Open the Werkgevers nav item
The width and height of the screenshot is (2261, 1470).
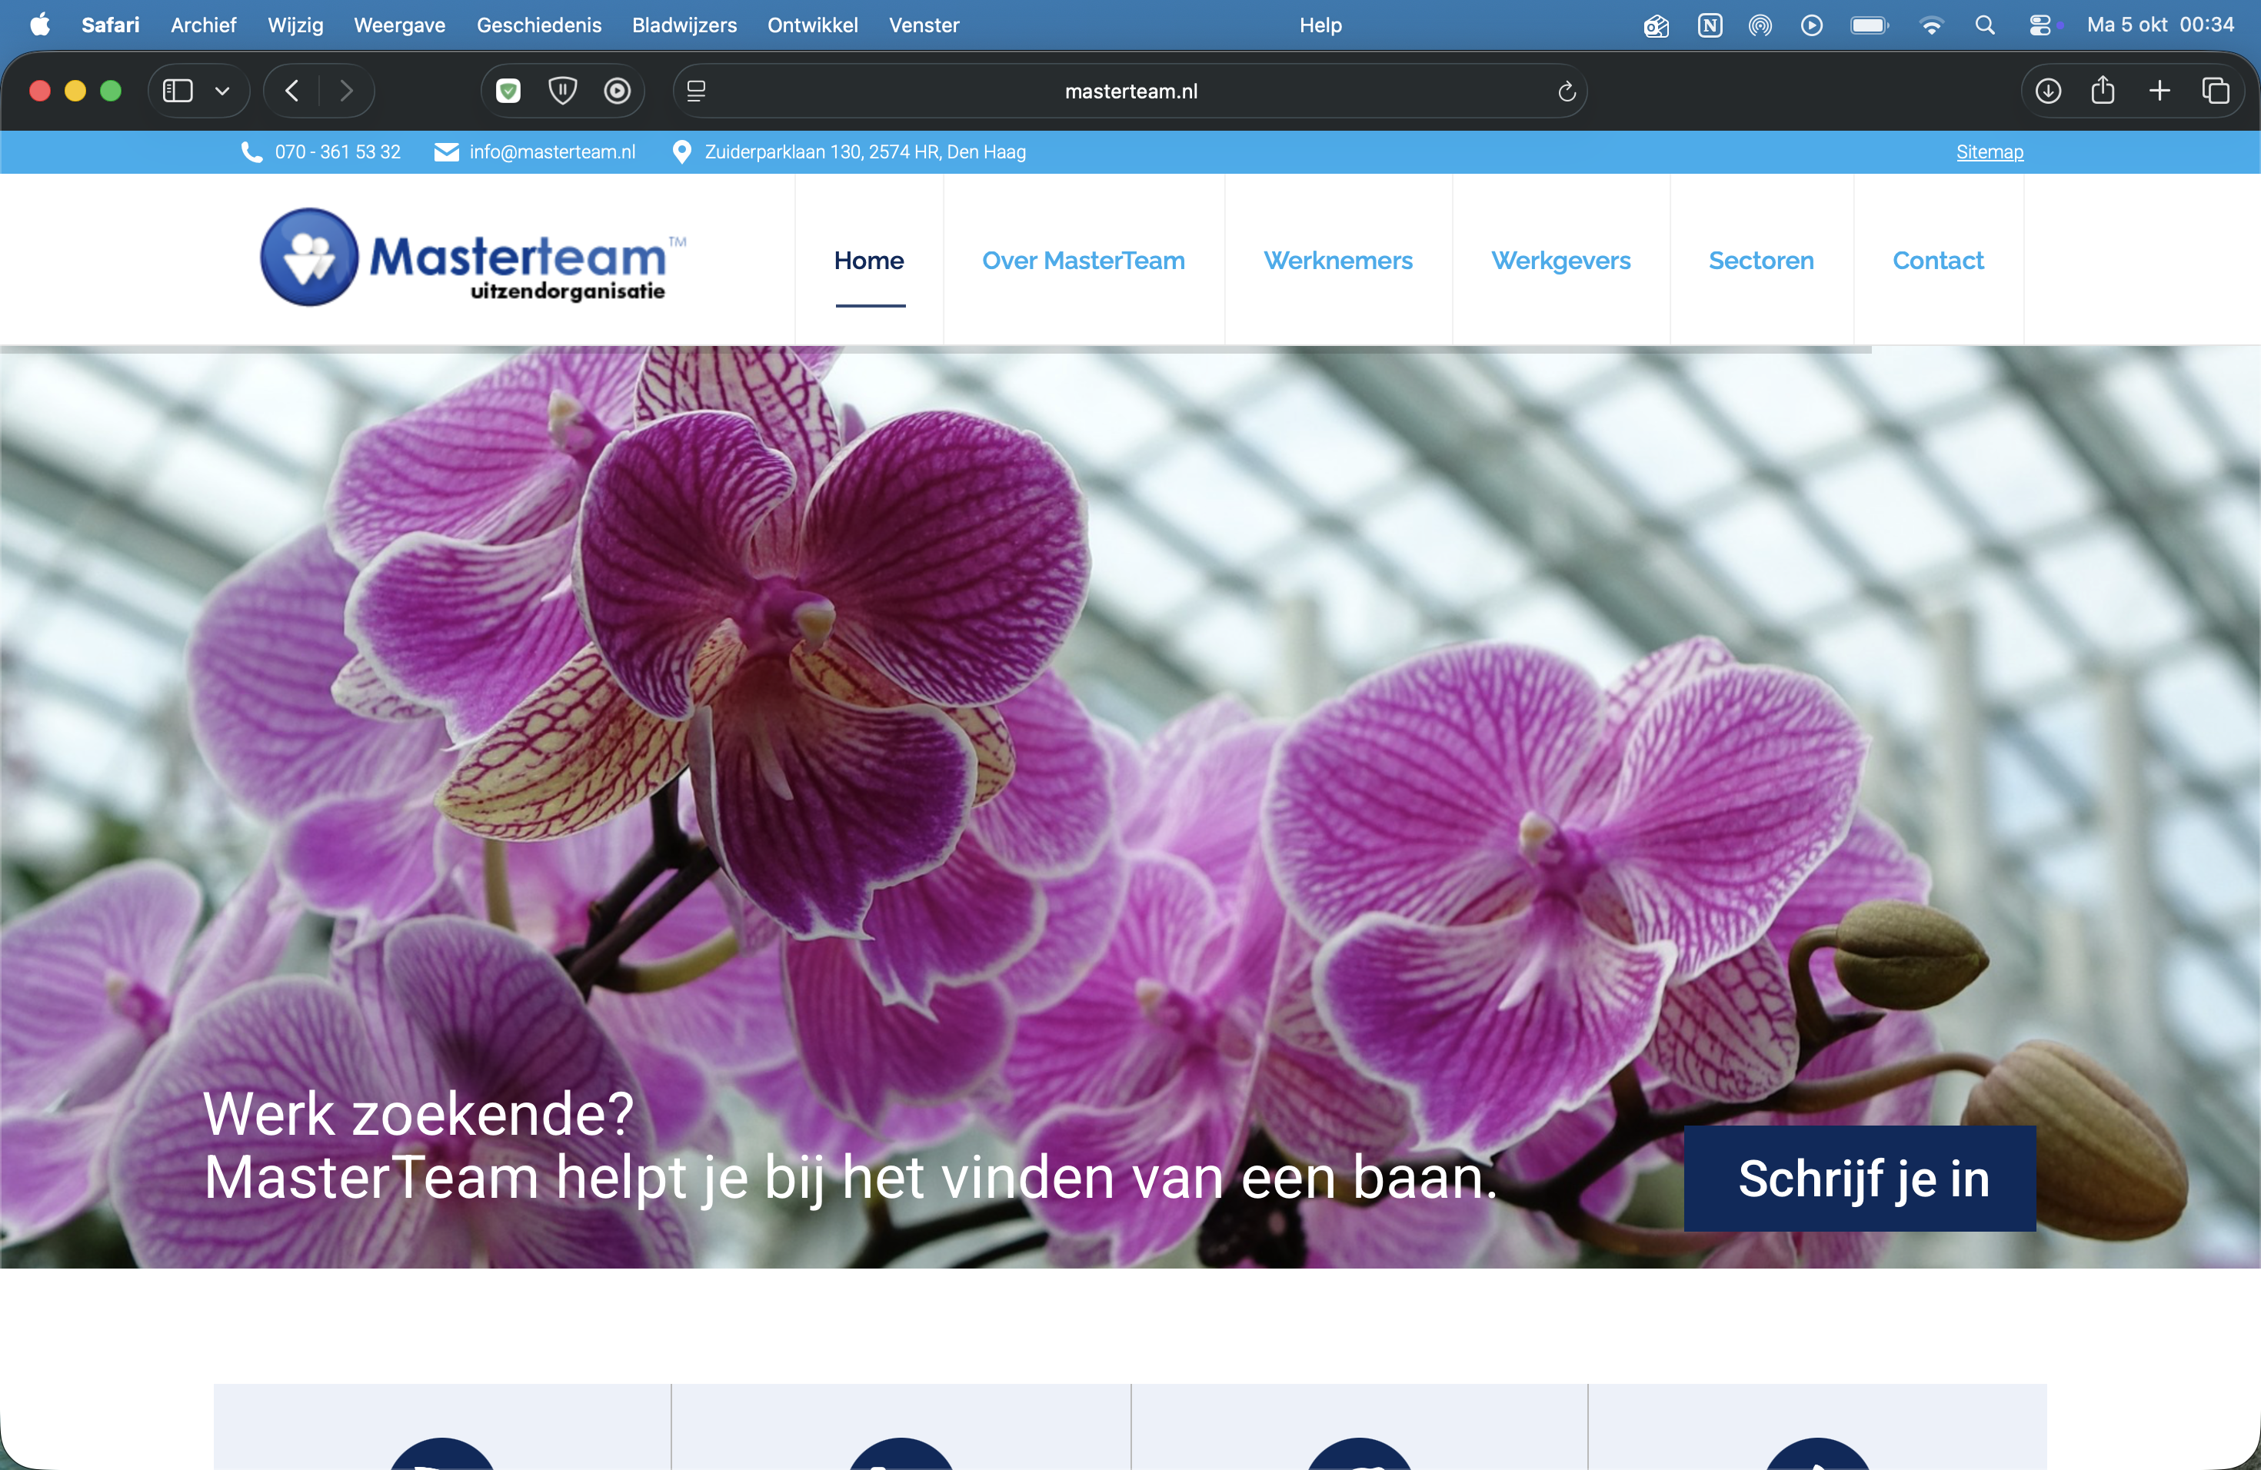(x=1561, y=260)
